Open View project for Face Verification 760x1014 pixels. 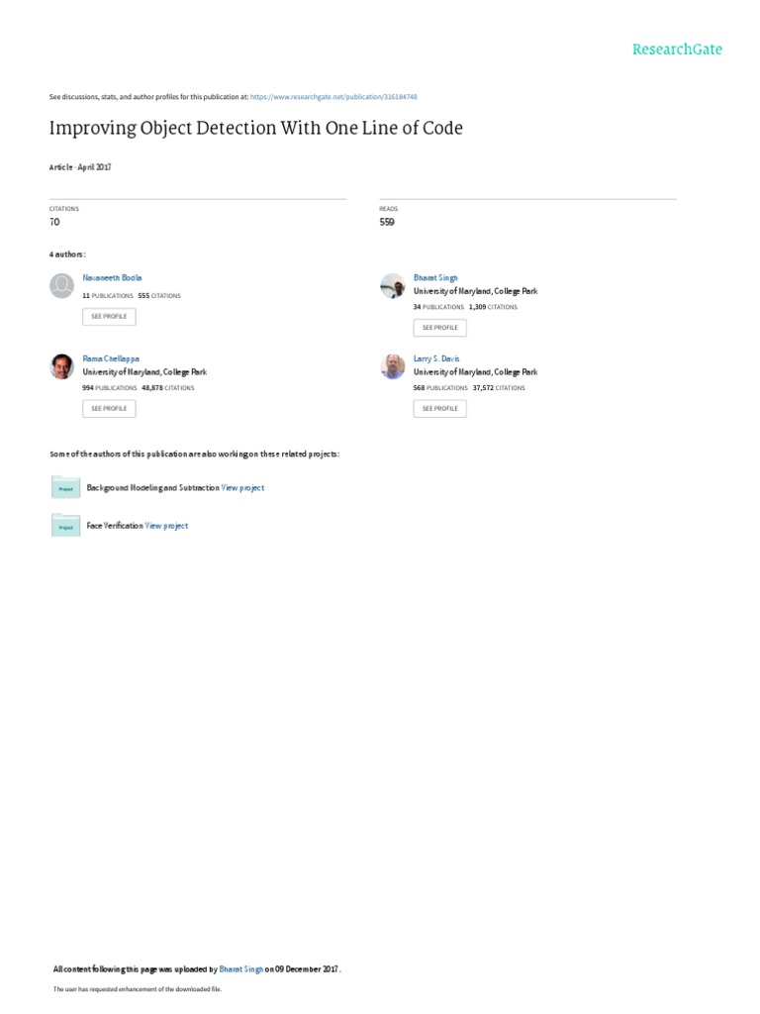[166, 526]
